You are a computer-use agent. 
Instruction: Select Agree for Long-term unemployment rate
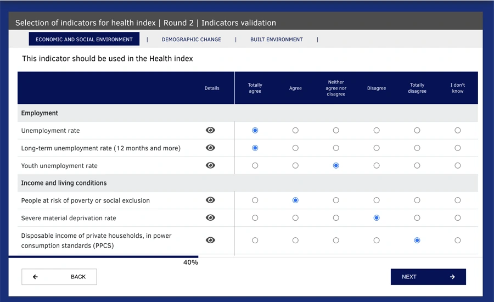(295, 148)
